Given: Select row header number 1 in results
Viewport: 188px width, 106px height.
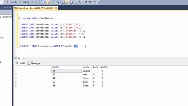Looking at the screenshot, I should coord(33,71).
